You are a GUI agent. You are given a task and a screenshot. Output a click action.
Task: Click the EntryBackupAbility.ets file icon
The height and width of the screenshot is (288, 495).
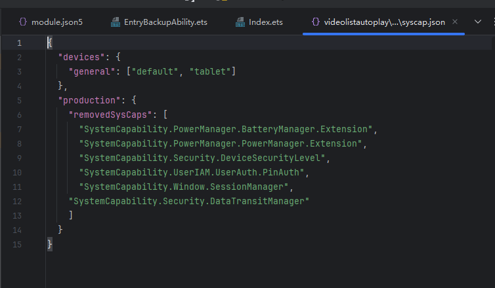coord(116,22)
